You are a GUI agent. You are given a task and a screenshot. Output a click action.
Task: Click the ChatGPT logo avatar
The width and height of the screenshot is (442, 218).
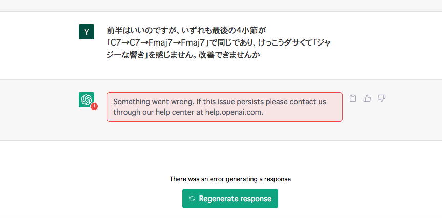click(x=86, y=99)
